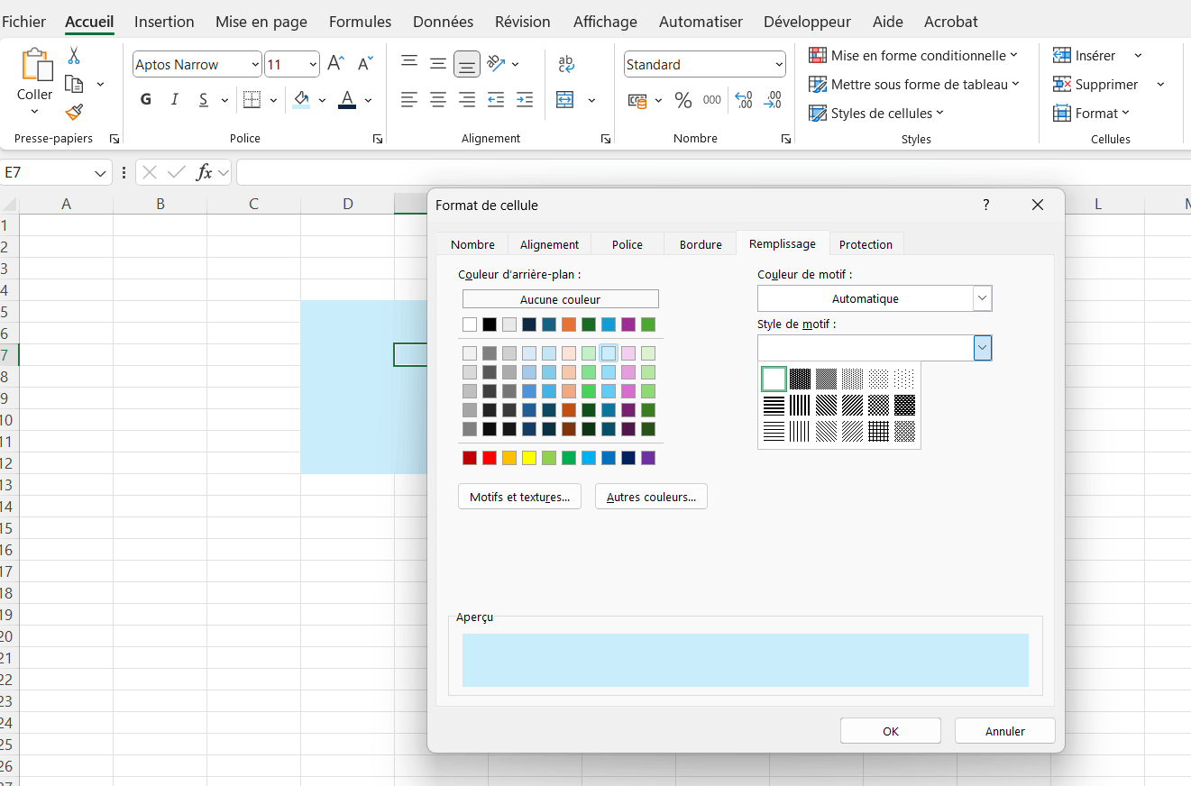This screenshot has width=1191, height=786.
Task: Choose the checkerboard pattern style
Action: click(x=877, y=406)
